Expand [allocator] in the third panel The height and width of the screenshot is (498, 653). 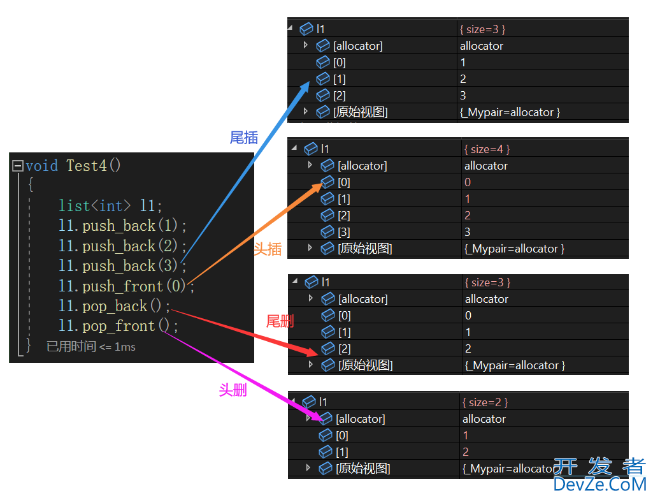point(311,298)
